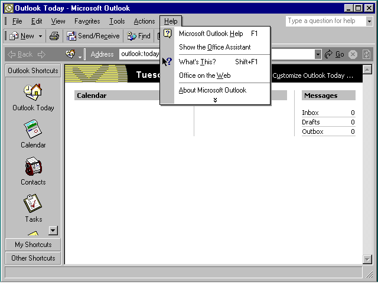Click the My Shortcuts group button

[33, 245]
